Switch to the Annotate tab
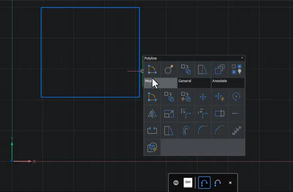 click(x=227, y=83)
